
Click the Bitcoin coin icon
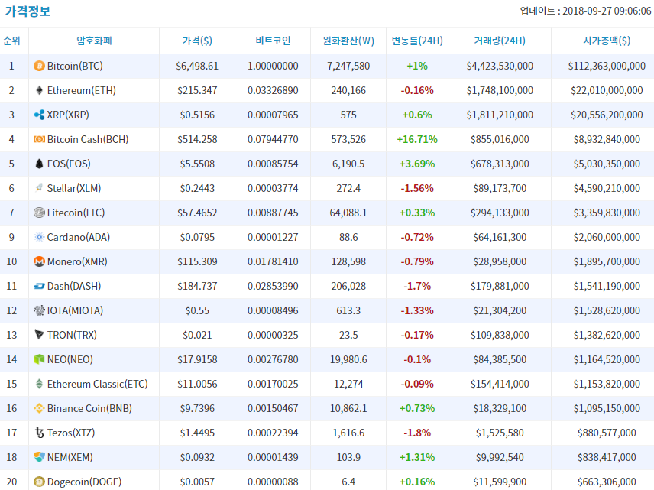pos(39,66)
